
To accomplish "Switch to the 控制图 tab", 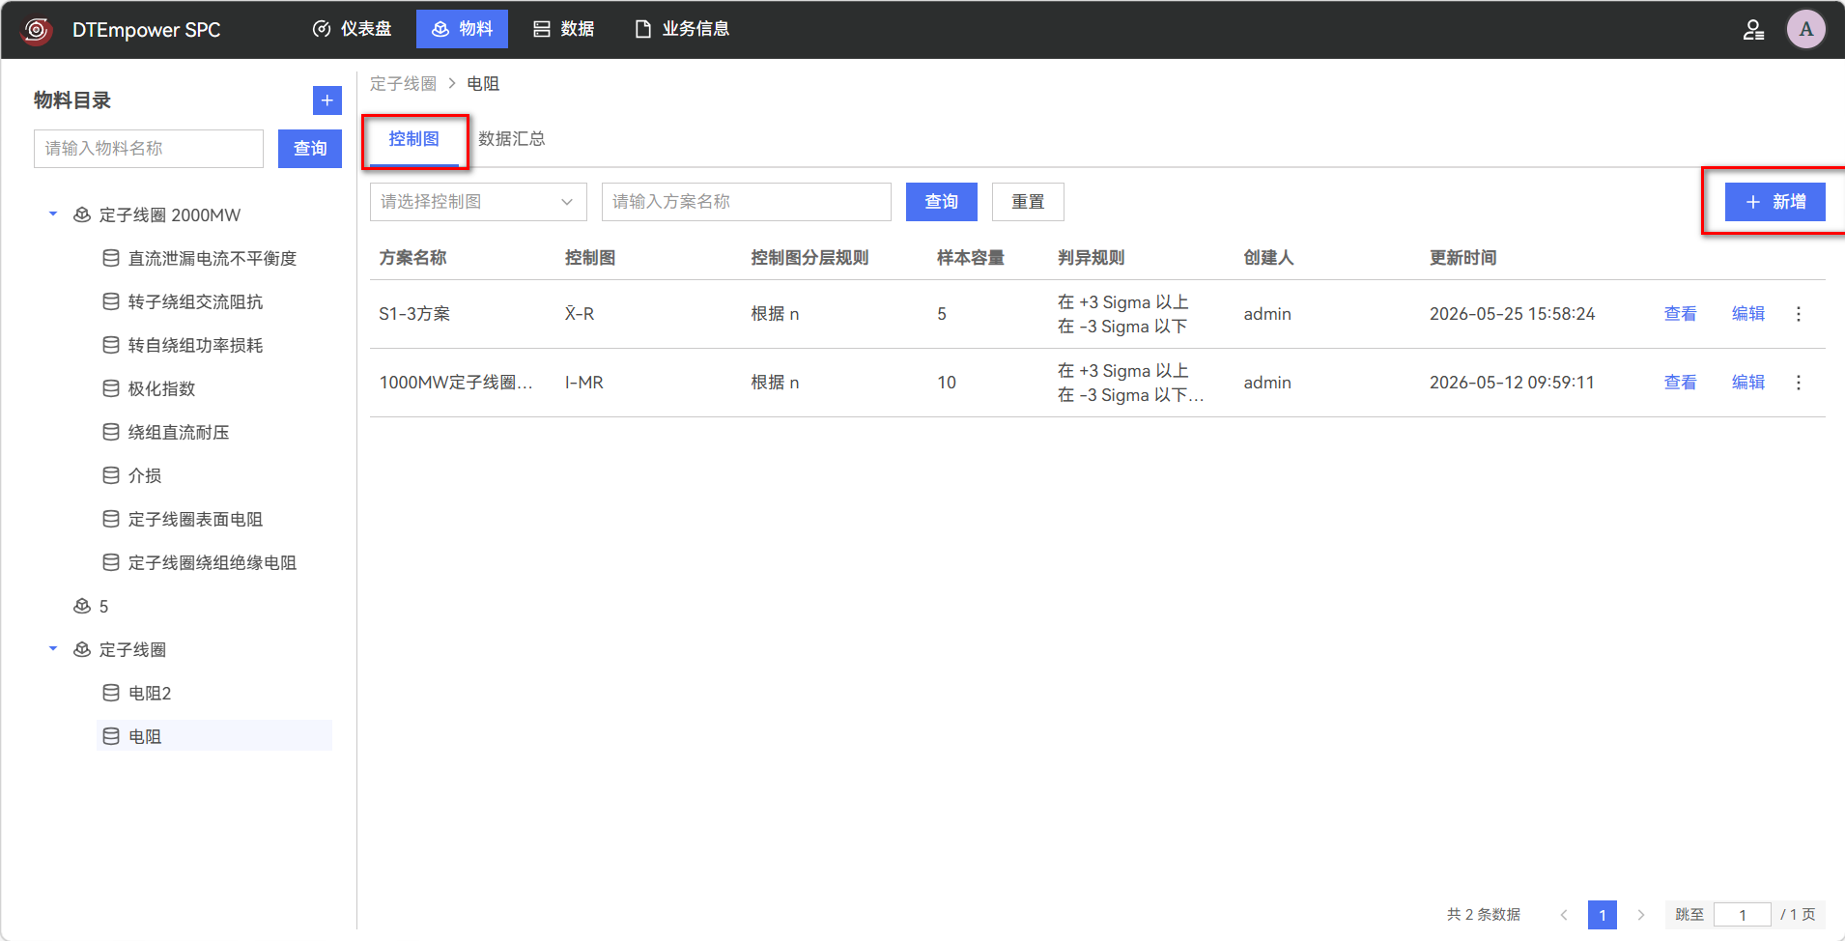I will [x=414, y=139].
